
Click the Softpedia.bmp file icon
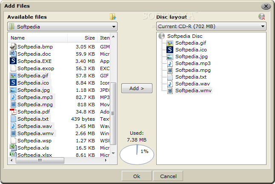tap(13, 46)
